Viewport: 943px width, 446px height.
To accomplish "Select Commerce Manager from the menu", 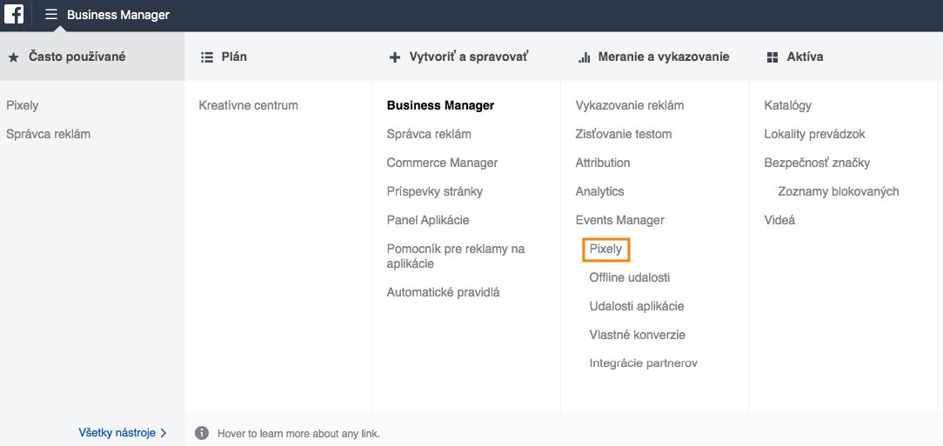I will click(x=442, y=163).
